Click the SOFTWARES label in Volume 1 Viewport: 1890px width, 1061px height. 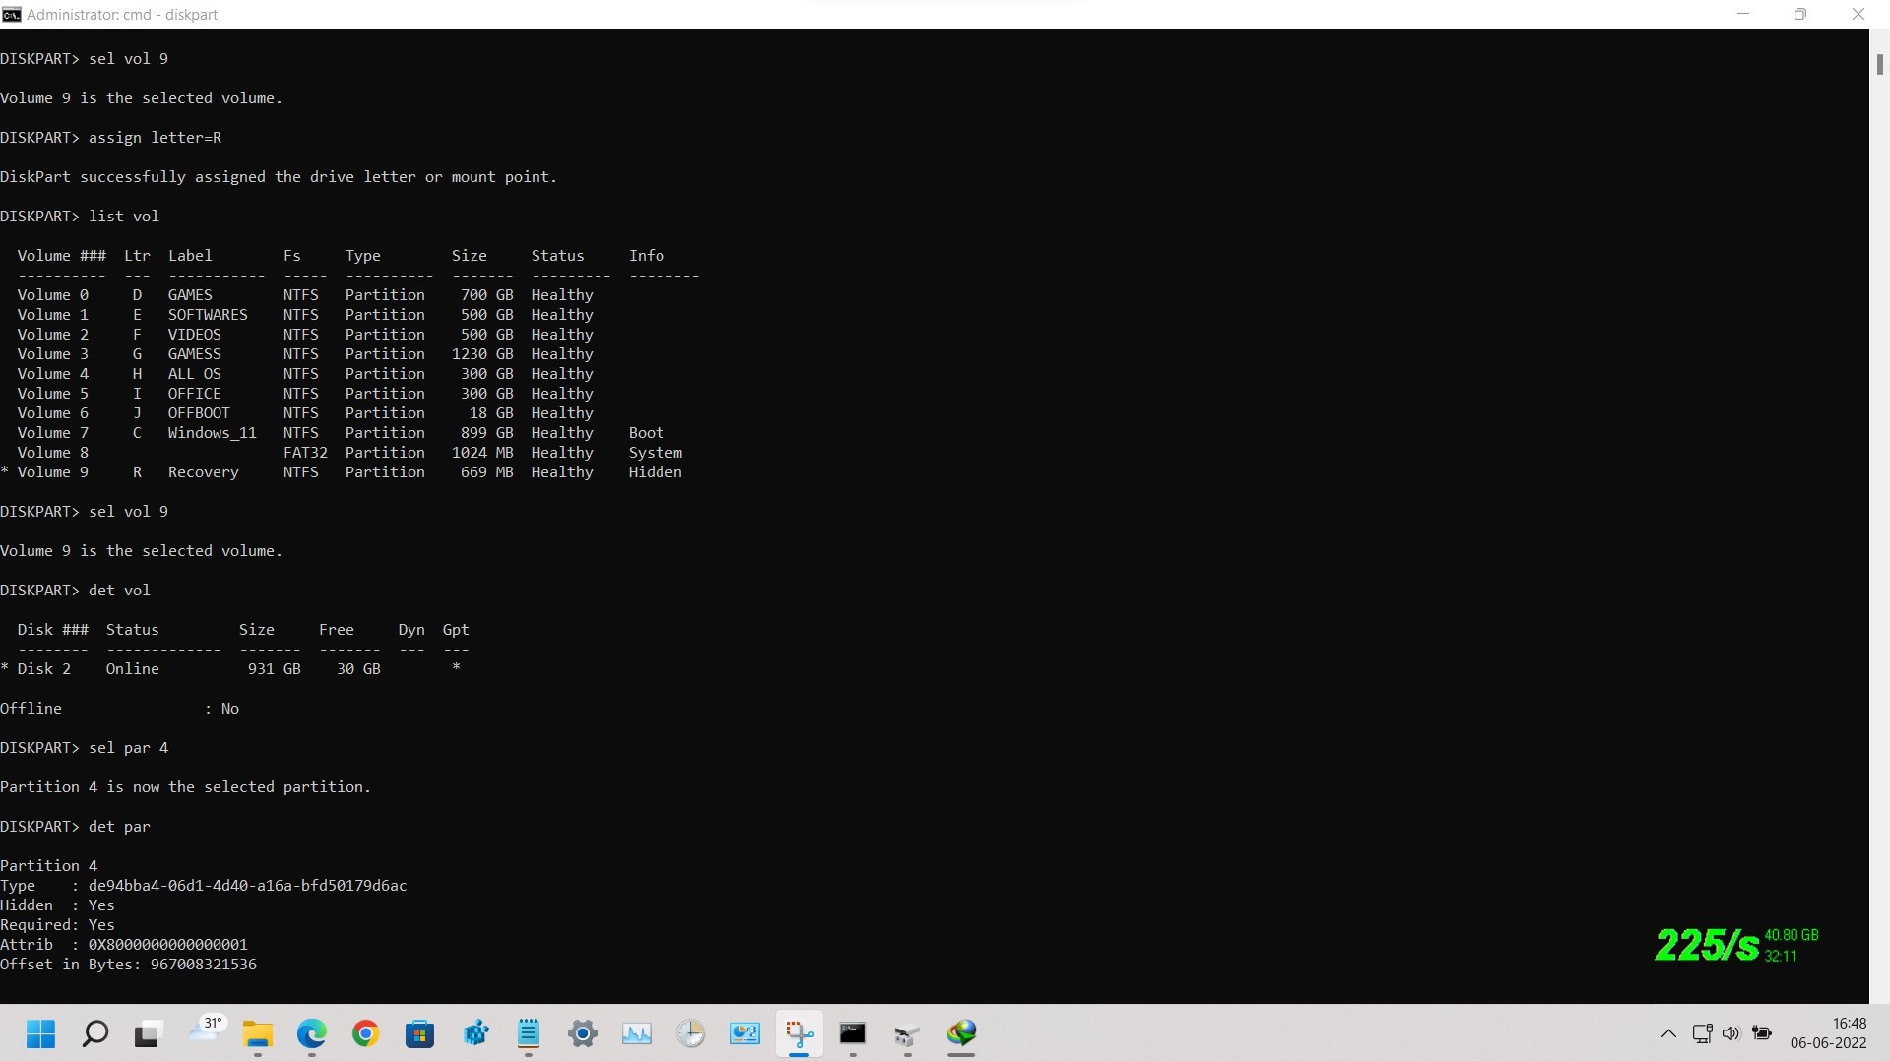click(208, 315)
